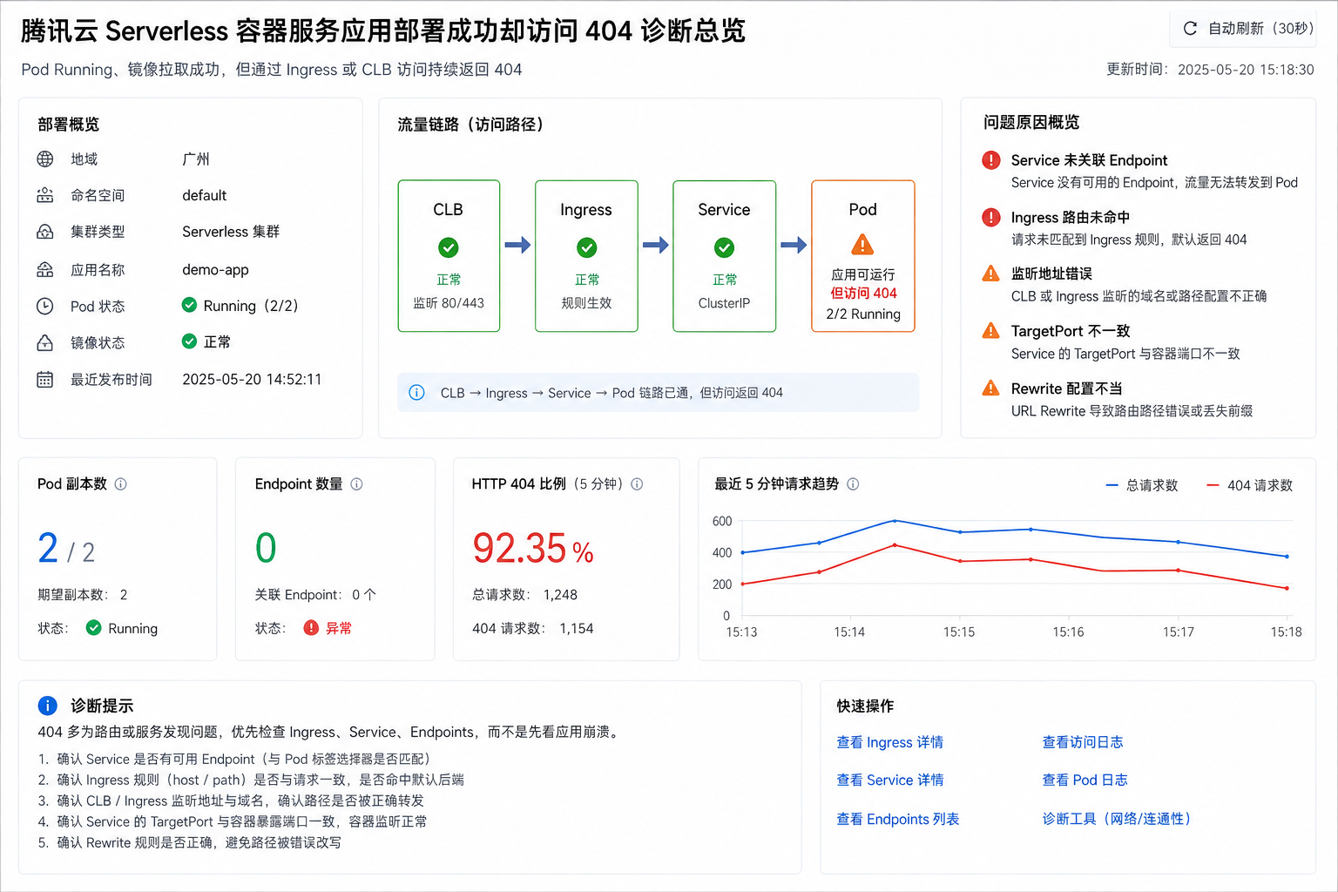Click warning icon for TargetPort 不一致

click(x=991, y=331)
